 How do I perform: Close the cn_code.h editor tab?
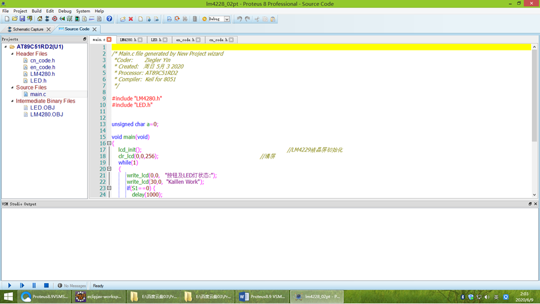coord(231,39)
